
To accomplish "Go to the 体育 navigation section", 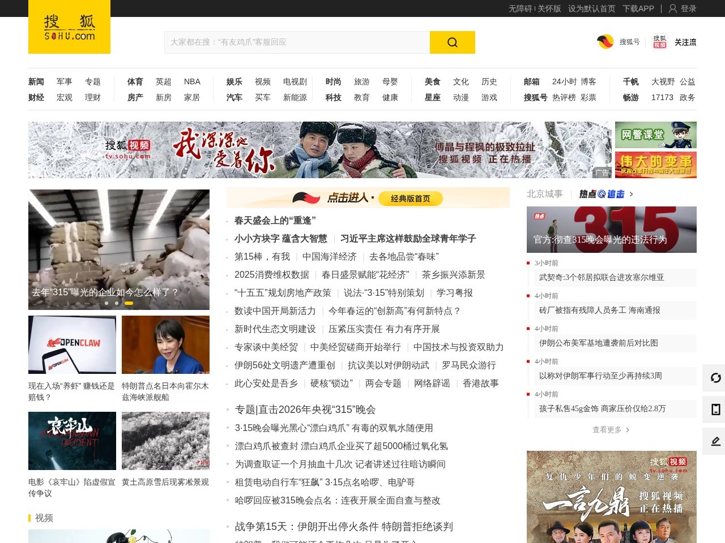I will [x=135, y=81].
